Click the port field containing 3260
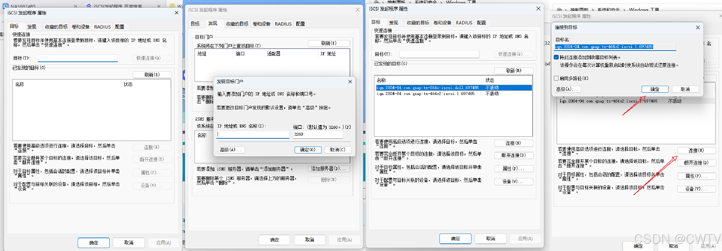Viewport: 722px width, 251px height. (x=318, y=134)
